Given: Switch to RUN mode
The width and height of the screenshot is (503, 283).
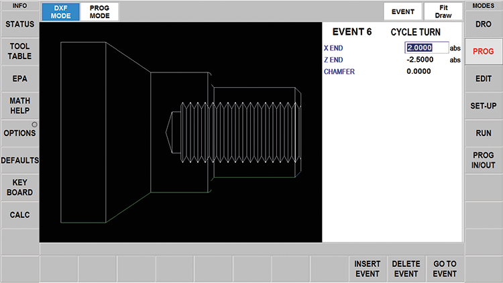Looking at the screenshot, I should [x=484, y=133].
